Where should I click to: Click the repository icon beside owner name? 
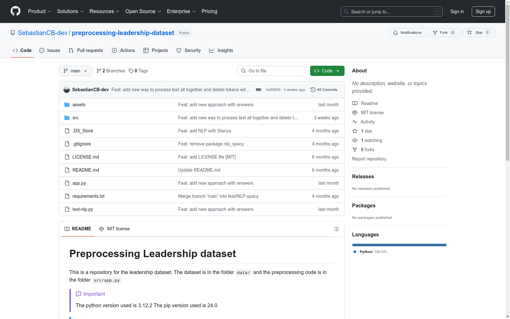pyautogui.click(x=13, y=33)
